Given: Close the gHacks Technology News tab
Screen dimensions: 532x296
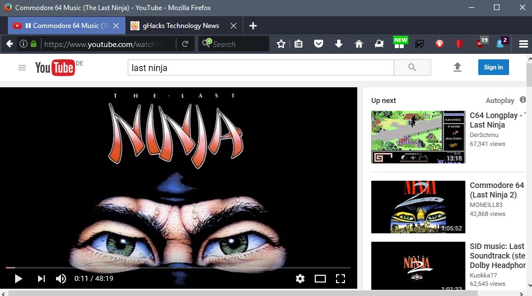Looking at the screenshot, I should (234, 26).
